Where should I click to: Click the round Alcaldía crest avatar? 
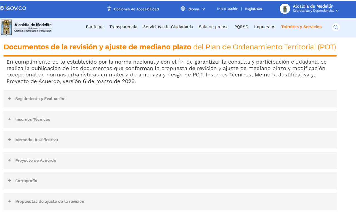coord(285,9)
